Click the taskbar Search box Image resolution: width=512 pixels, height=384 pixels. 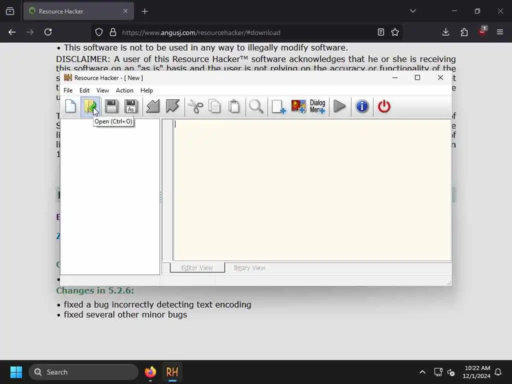pos(83,372)
